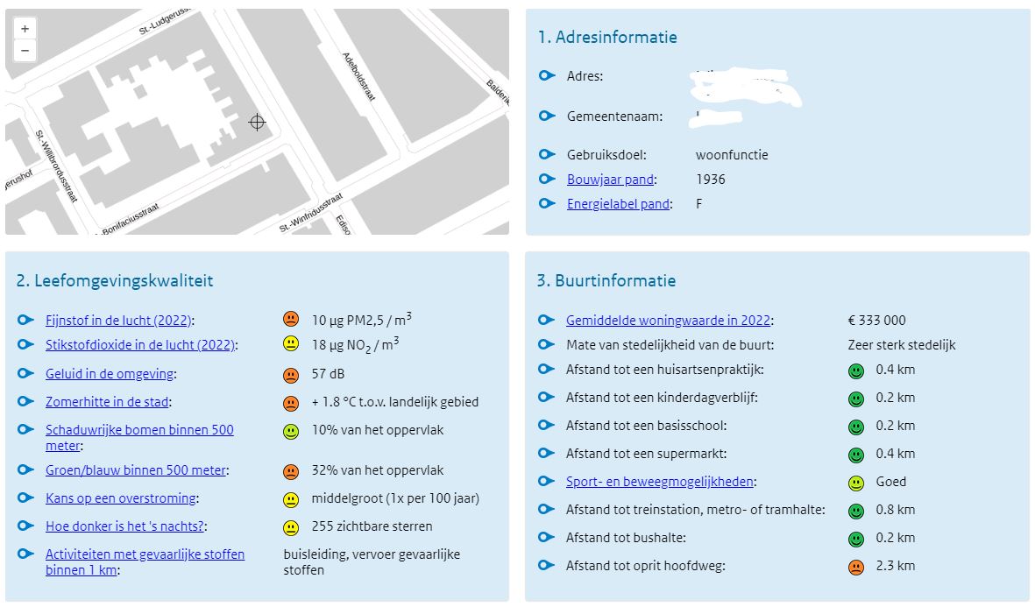Viewport: 1035px width, 614px height.
Task: Click the yellow smiley next to 18 µg NO2
Action: pyautogui.click(x=290, y=343)
